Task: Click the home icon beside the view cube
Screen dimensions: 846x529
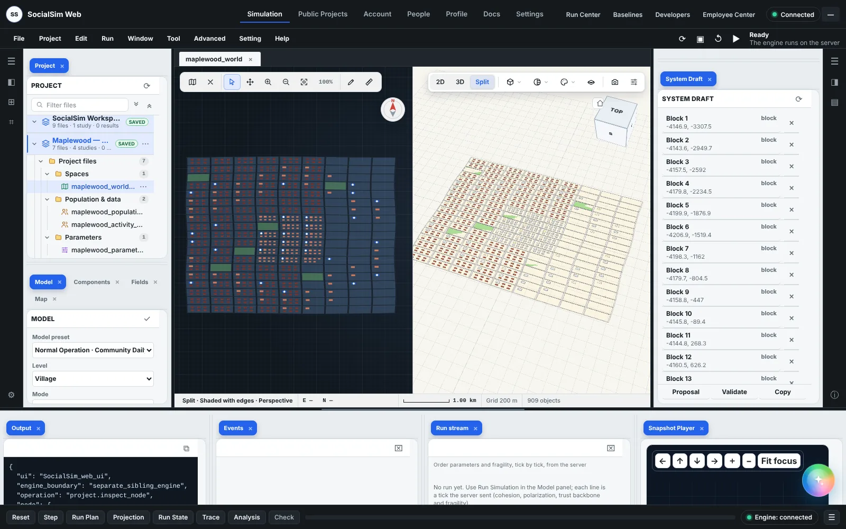Action: click(x=600, y=103)
